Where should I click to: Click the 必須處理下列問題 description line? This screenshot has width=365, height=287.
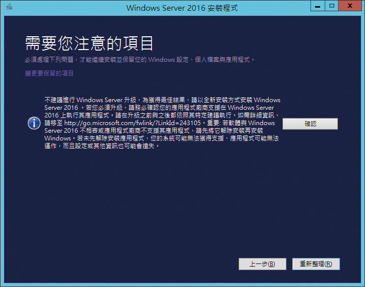[140, 60]
